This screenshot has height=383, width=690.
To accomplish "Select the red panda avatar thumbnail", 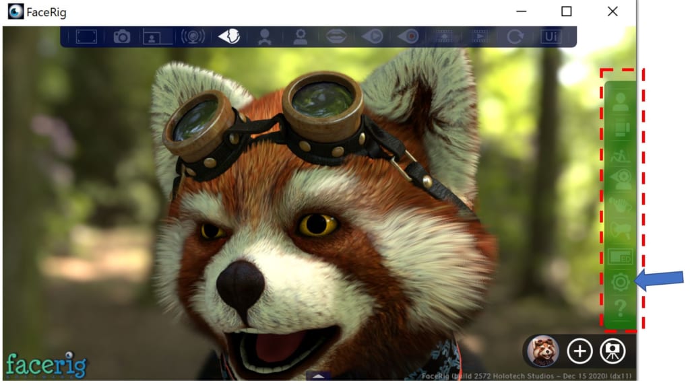I will 543,351.
